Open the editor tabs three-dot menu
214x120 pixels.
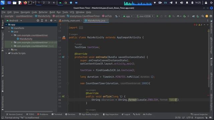tap(208, 21)
